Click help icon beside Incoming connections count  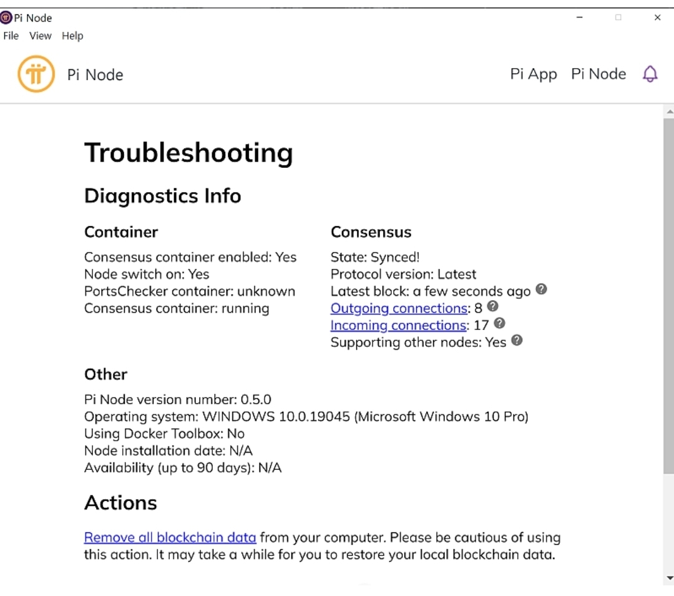pos(499,323)
